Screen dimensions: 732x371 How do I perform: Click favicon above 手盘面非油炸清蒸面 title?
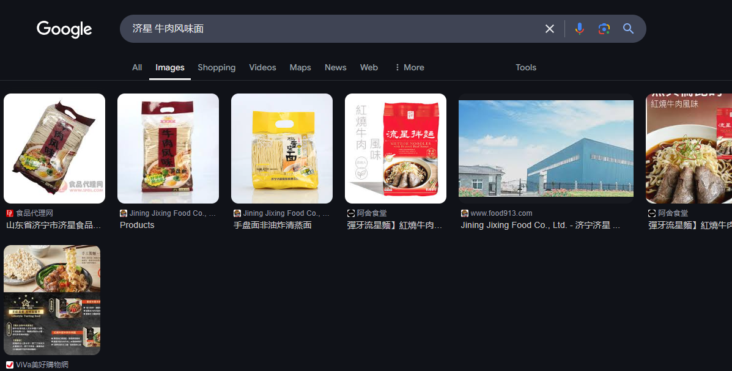(x=237, y=213)
